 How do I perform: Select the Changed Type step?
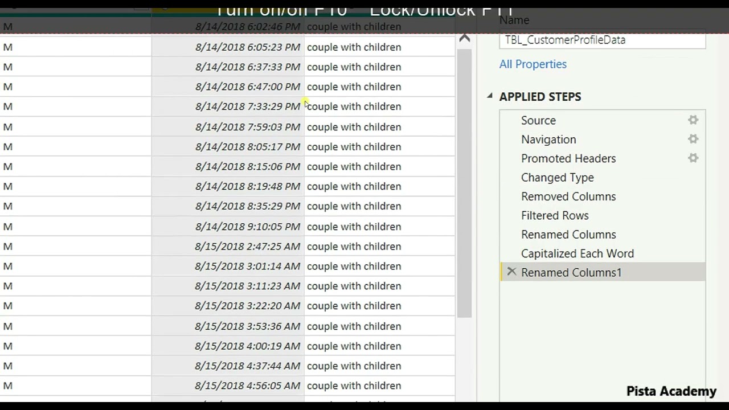pyautogui.click(x=603, y=177)
